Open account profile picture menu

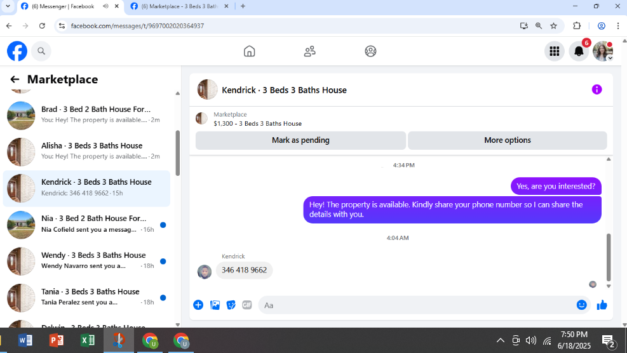coord(603,51)
